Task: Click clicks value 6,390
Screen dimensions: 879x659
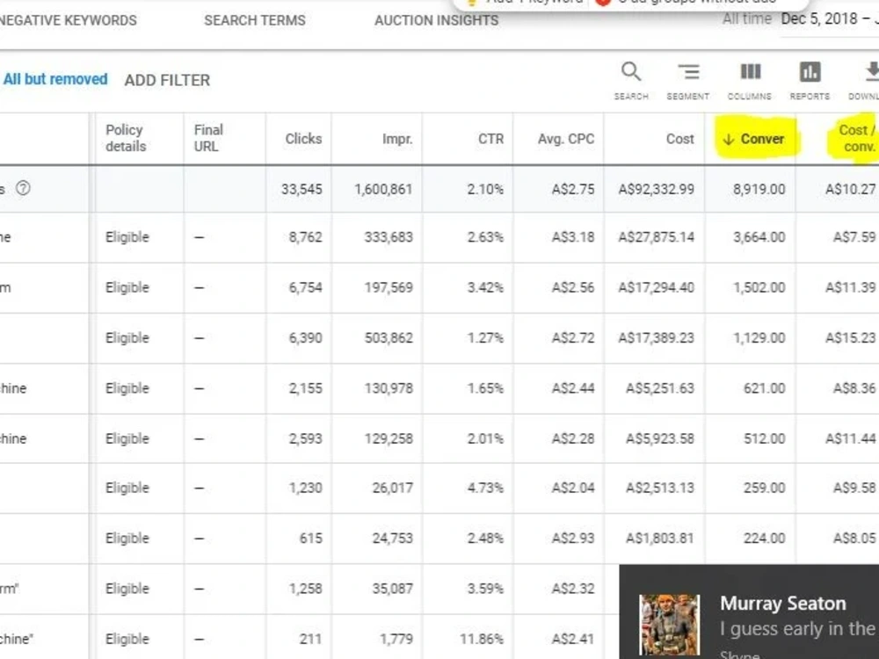Action: tap(306, 338)
